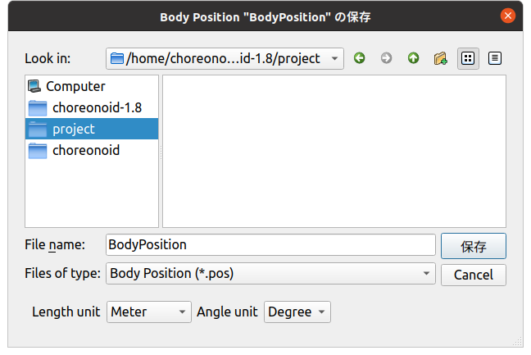Click the forward navigation arrow

[x=386, y=58]
